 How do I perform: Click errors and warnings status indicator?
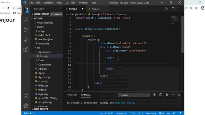coord(29,113)
